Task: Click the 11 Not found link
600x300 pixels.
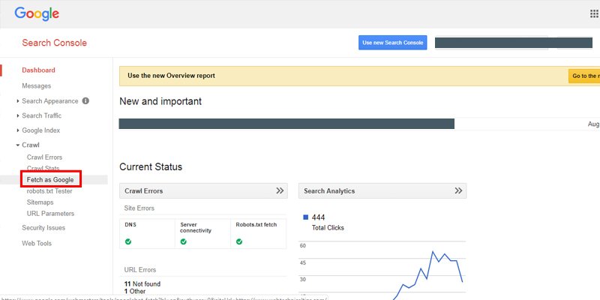Action: pyautogui.click(x=142, y=284)
